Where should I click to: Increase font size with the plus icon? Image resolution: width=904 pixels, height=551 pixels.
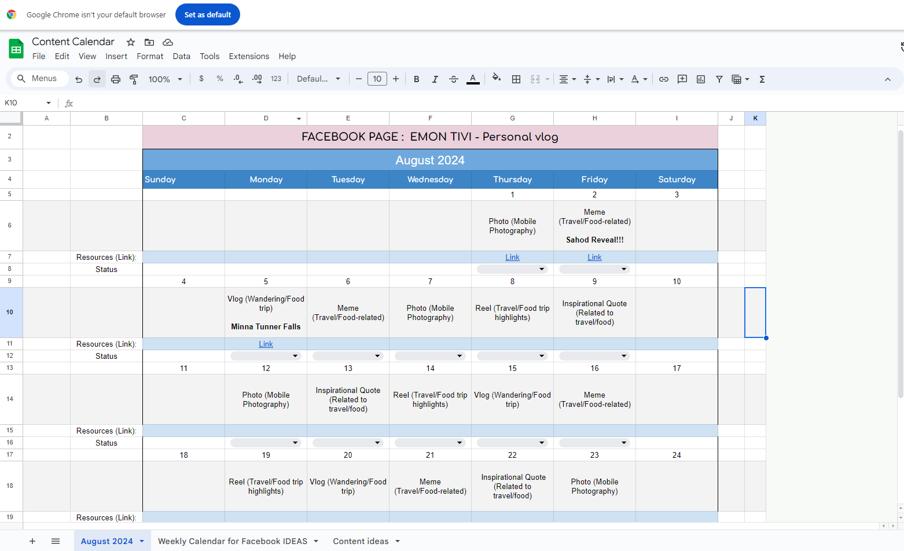pyautogui.click(x=396, y=79)
